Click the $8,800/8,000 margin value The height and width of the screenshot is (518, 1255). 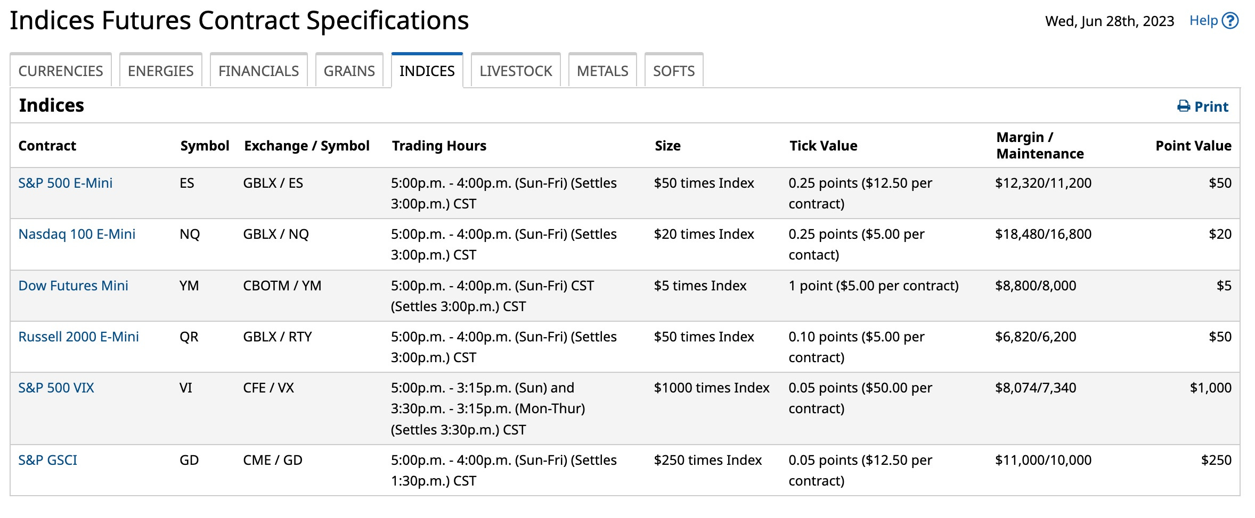(x=1036, y=286)
